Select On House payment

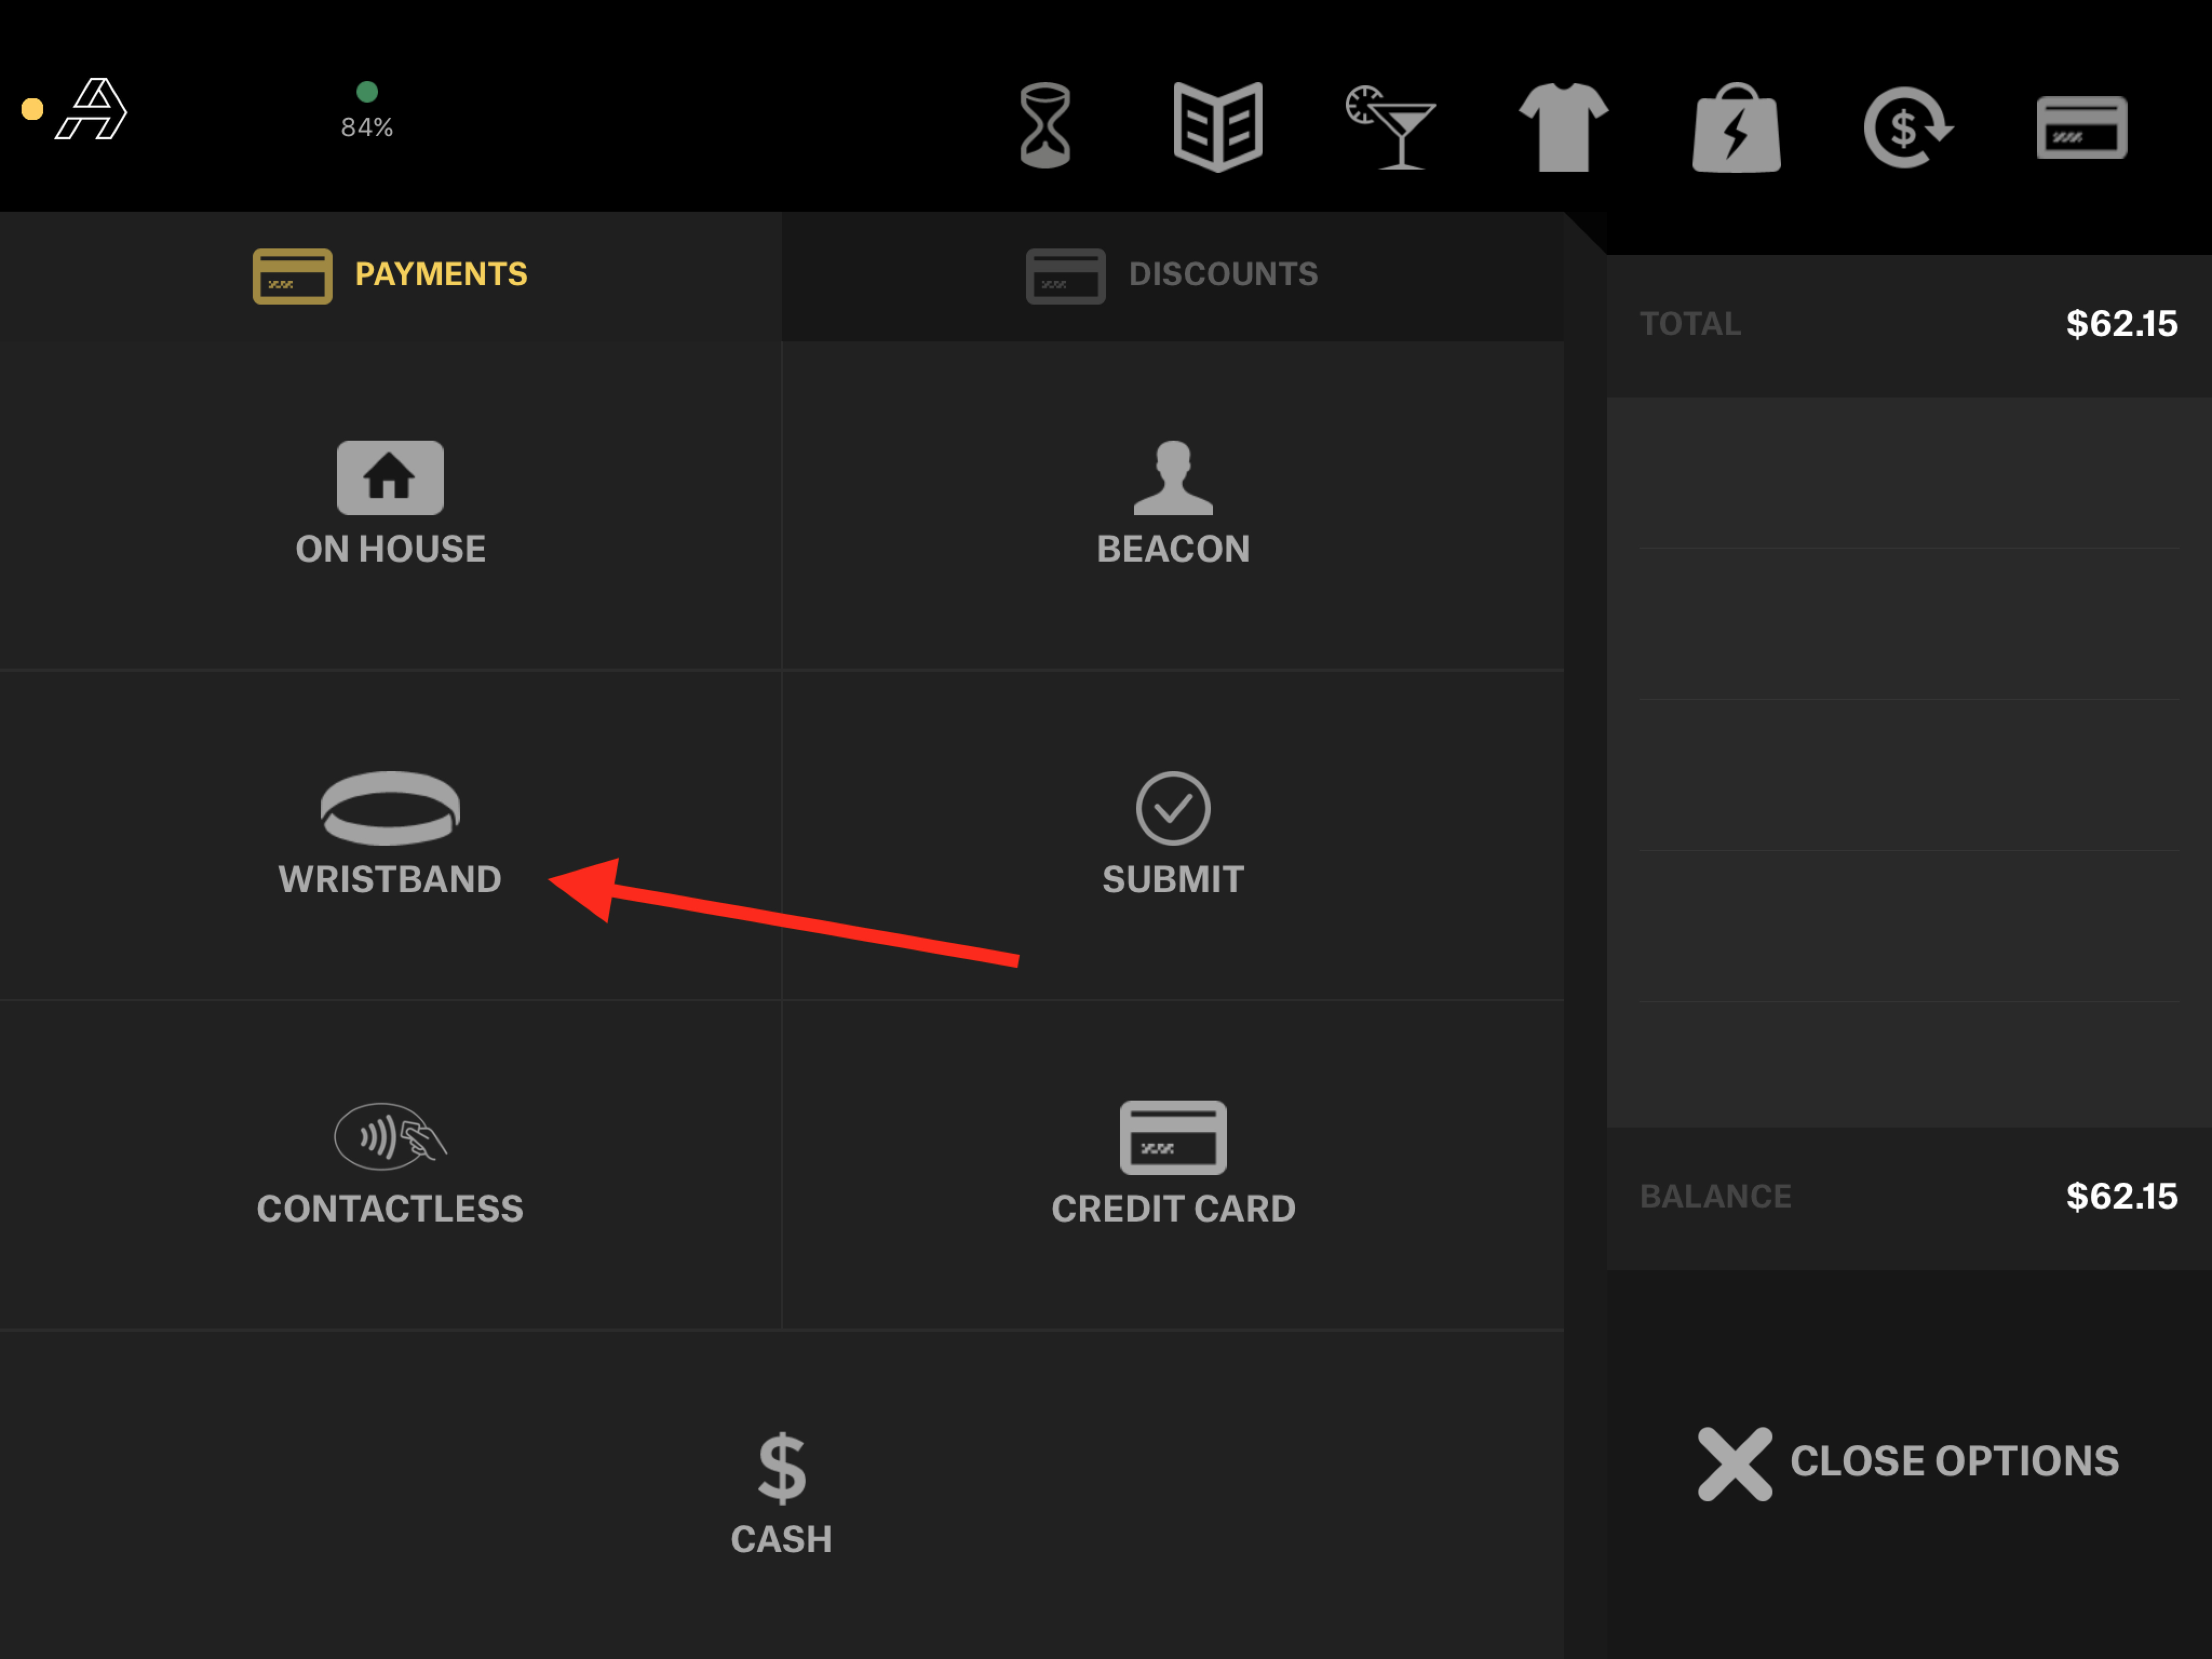pos(390,504)
